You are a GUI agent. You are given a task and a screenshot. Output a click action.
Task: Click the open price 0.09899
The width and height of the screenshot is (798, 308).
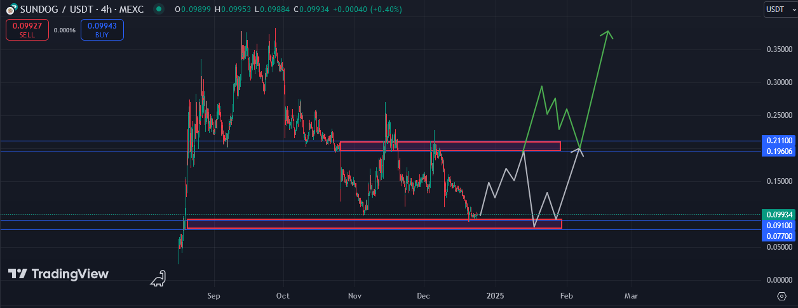194,10
